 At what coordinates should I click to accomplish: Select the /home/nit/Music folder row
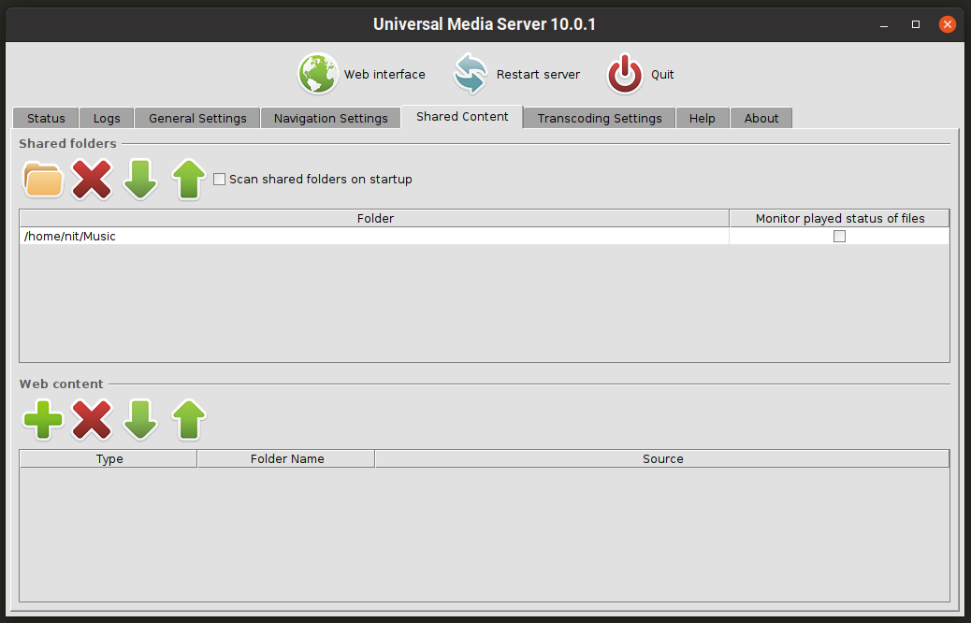click(x=374, y=237)
